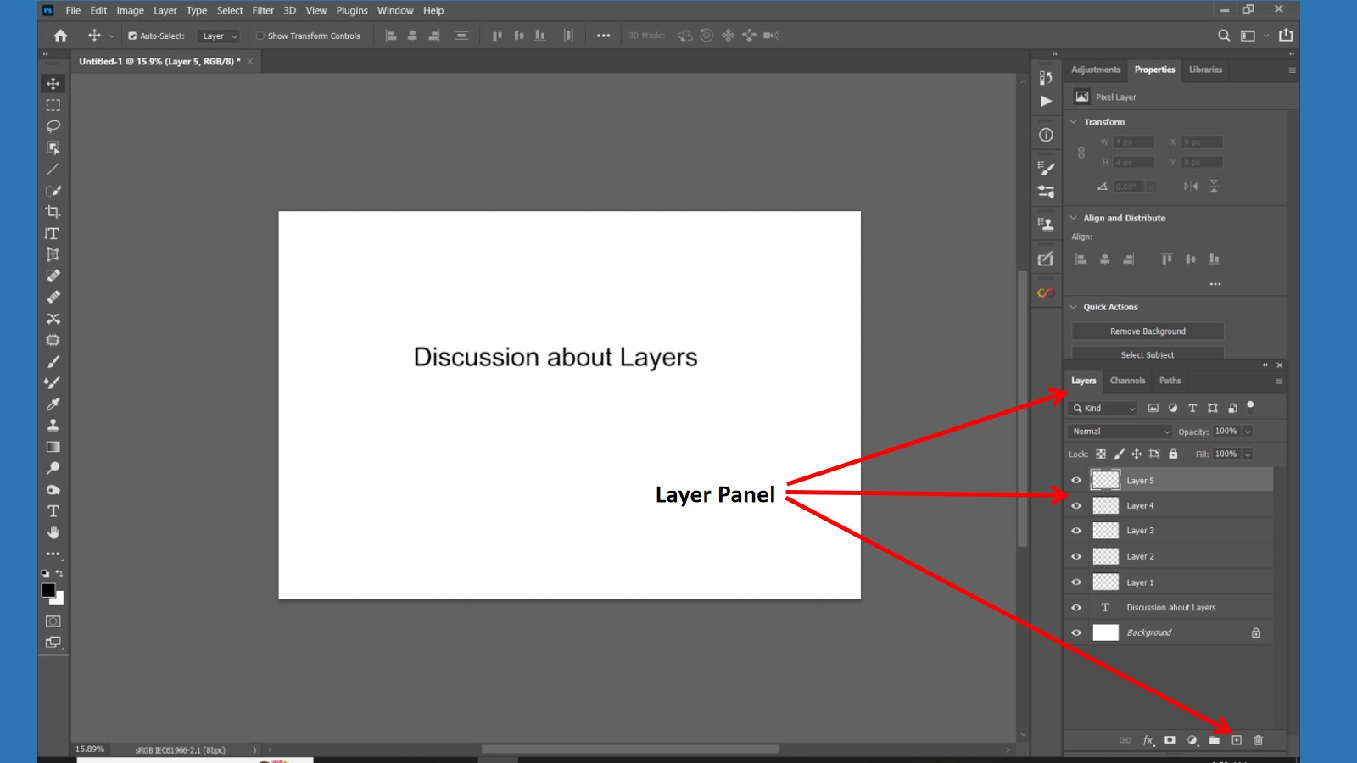The image size is (1357, 763).
Task: Enable Show Transform Controls checkbox
Action: point(260,36)
